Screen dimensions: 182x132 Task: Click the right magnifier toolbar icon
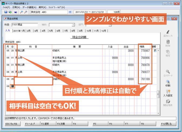pos(26,12)
